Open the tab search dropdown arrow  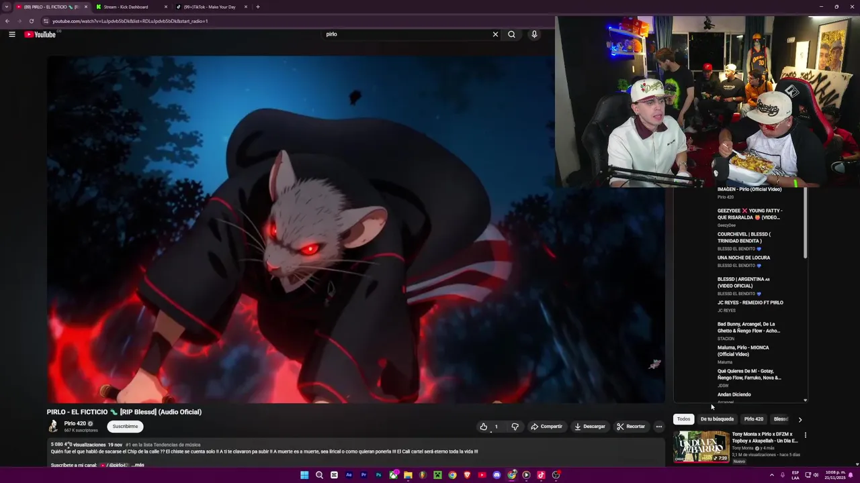point(6,7)
